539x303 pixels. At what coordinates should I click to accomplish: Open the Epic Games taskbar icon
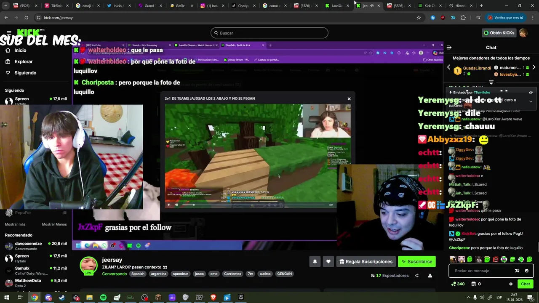(241, 298)
